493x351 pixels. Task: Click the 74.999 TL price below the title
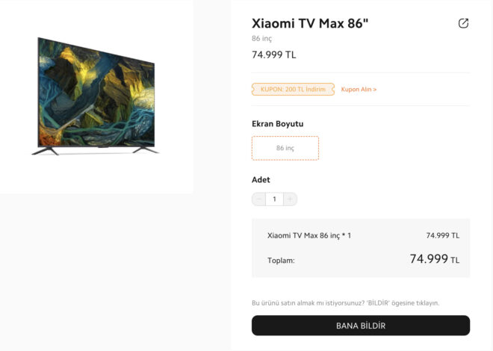click(274, 55)
